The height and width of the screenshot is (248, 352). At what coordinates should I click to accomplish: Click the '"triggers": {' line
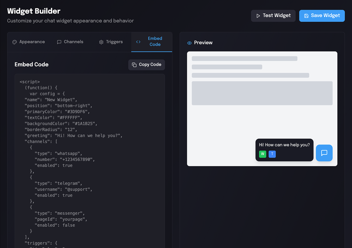(41, 243)
